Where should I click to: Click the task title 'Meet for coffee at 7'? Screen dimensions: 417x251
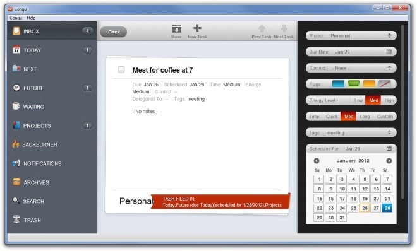point(162,70)
